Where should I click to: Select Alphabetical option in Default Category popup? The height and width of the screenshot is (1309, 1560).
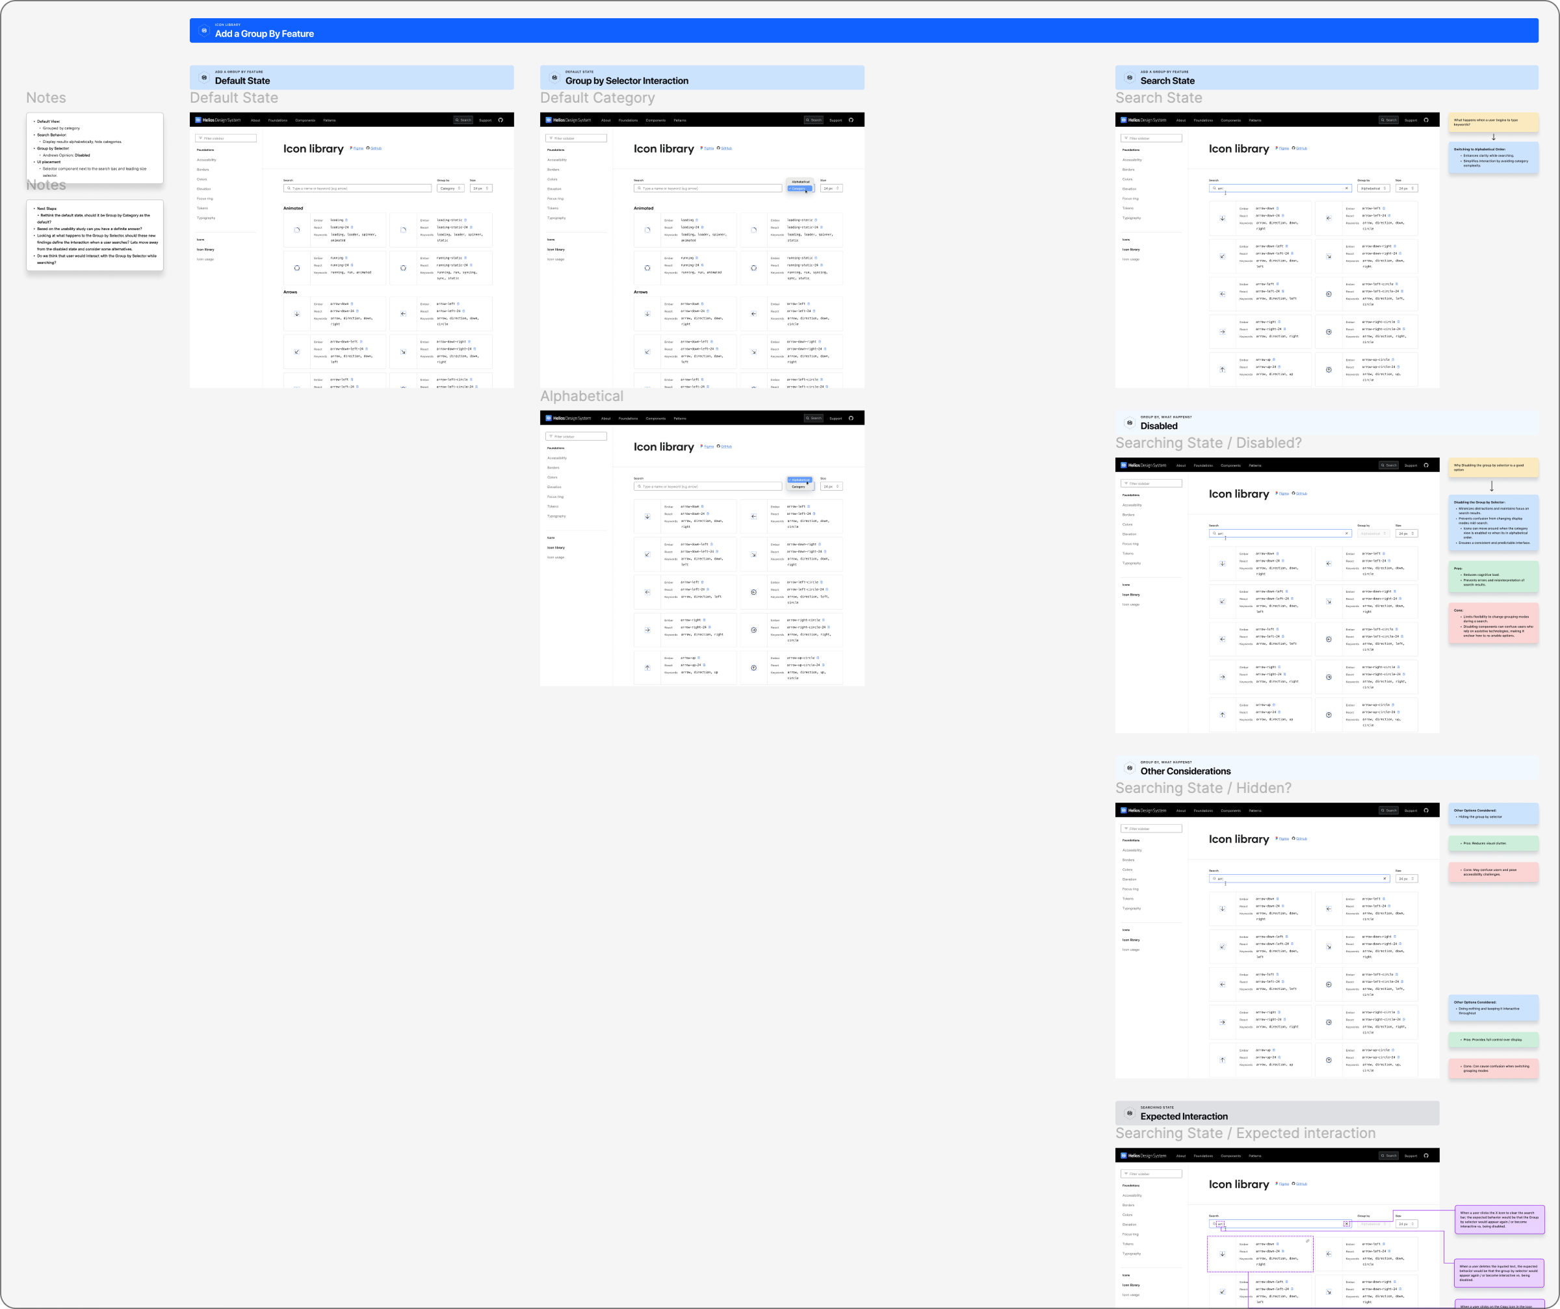pyautogui.click(x=800, y=181)
